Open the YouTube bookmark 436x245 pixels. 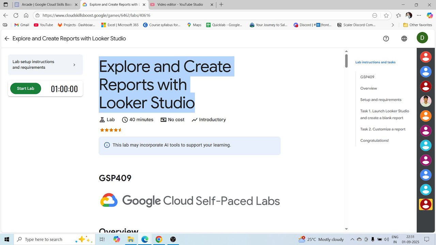click(43, 25)
